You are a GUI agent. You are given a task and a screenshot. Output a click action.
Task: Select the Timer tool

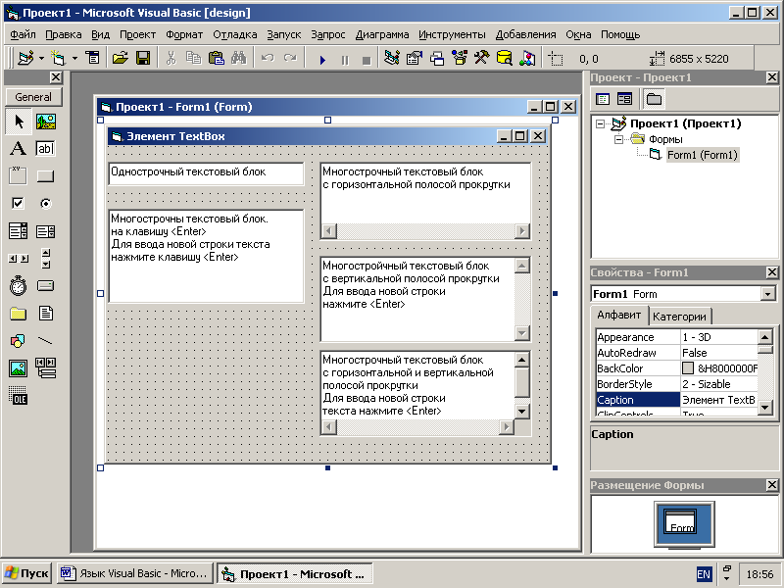coord(19,286)
